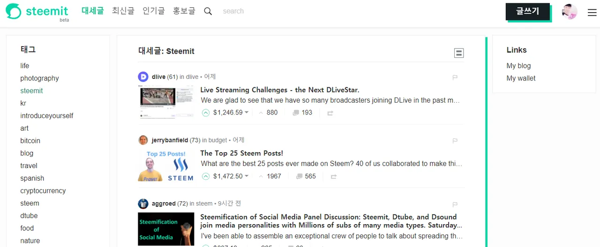600x247 pixels.
Task: Resteem the DLive post
Action: pos(330,113)
